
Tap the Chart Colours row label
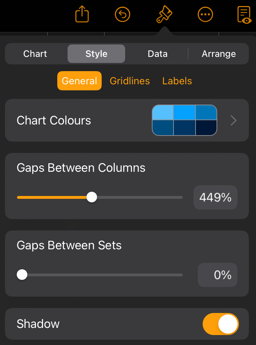pyautogui.click(x=54, y=120)
